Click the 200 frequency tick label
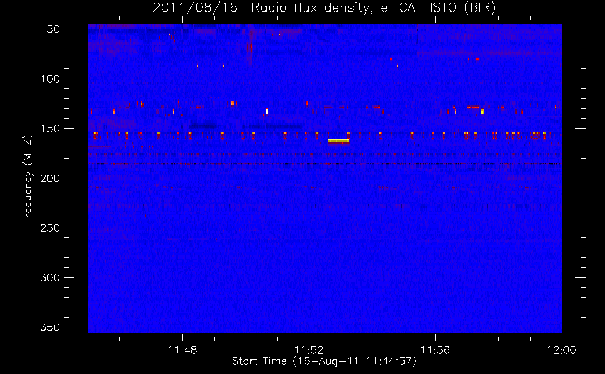This screenshot has width=605, height=374. [x=50, y=178]
